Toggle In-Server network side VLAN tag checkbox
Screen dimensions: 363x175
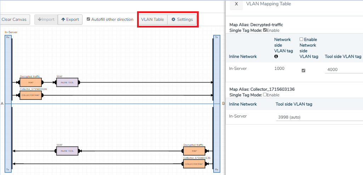pyautogui.click(x=303, y=71)
